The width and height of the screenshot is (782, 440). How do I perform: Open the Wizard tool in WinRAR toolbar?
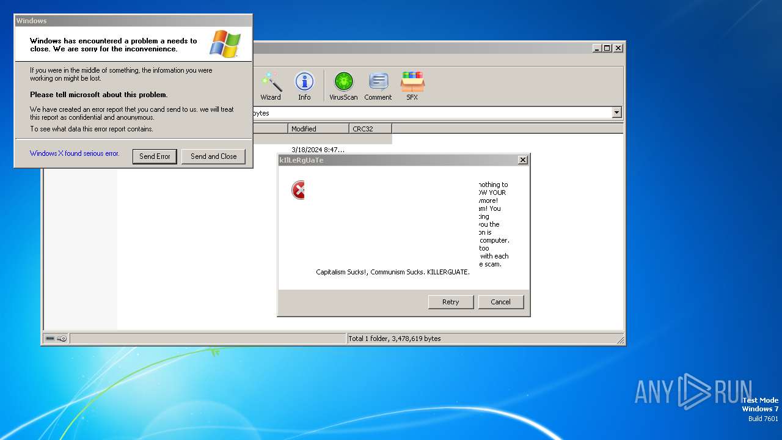pos(271,86)
